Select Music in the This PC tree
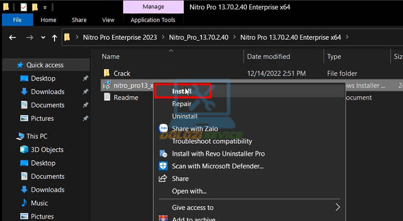This screenshot has height=221, width=403. coord(39,203)
